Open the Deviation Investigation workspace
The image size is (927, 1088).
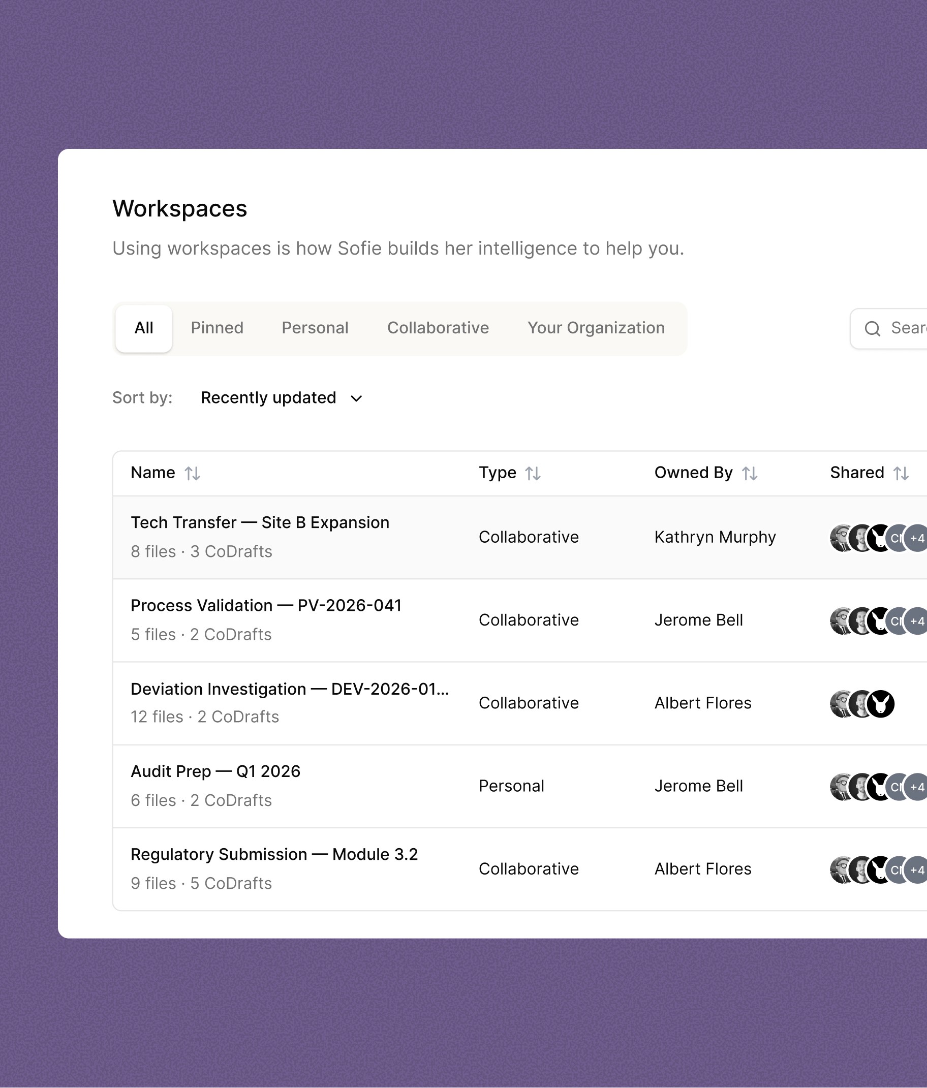click(x=290, y=689)
